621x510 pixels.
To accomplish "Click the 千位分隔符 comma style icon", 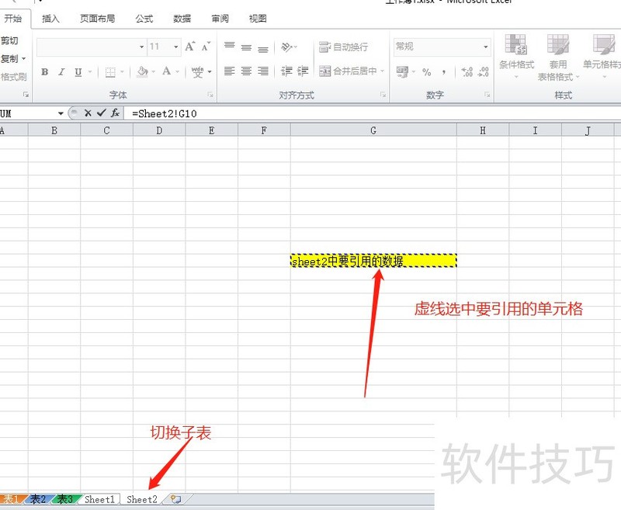I will 443,73.
